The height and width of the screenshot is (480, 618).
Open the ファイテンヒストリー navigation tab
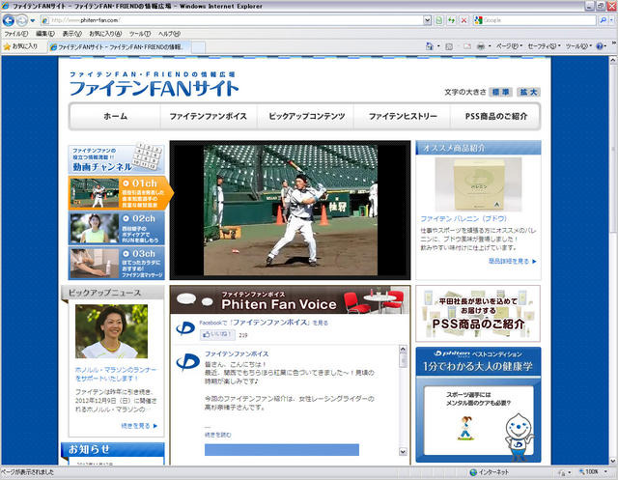click(x=403, y=116)
